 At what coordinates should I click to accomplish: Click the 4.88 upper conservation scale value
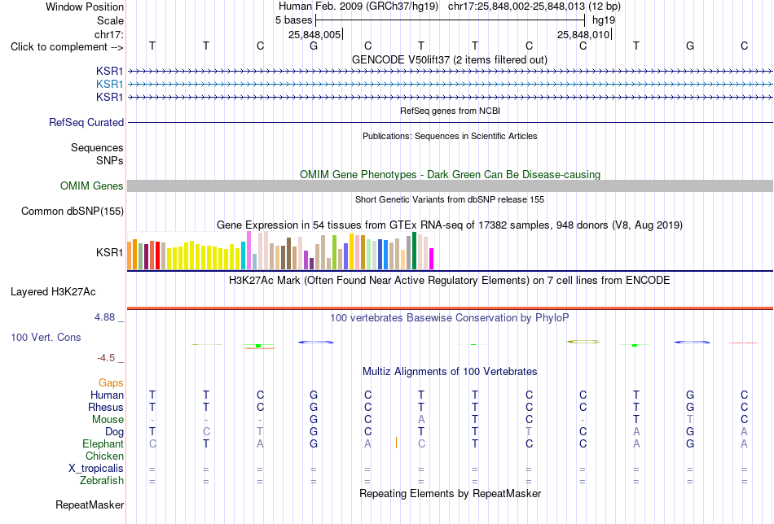tap(104, 317)
